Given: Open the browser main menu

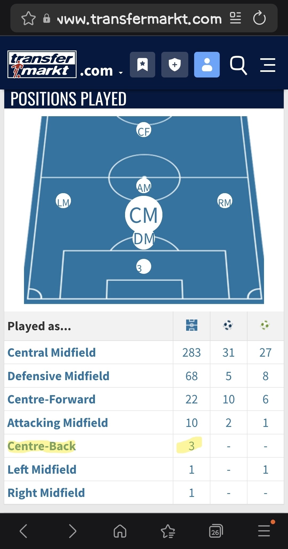Looking at the screenshot, I should point(264,531).
